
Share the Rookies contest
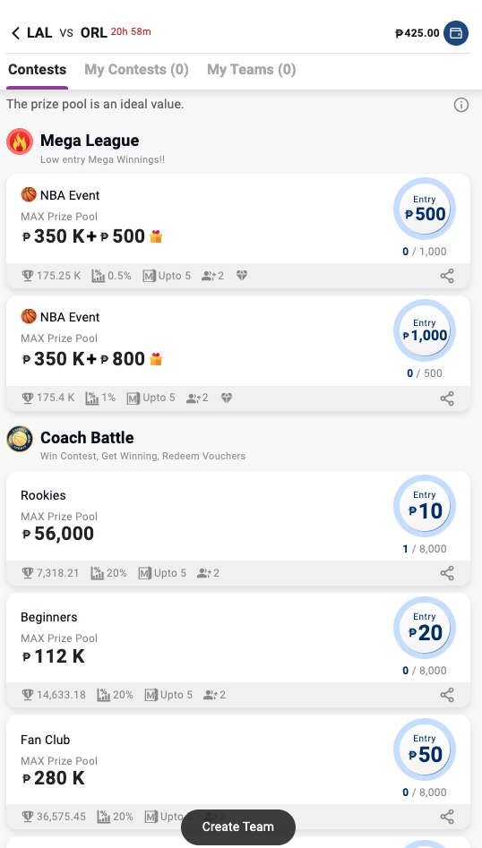[x=447, y=573]
